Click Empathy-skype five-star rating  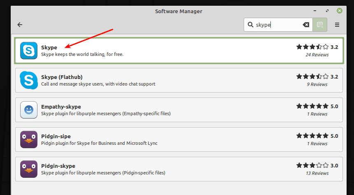(x=312, y=106)
